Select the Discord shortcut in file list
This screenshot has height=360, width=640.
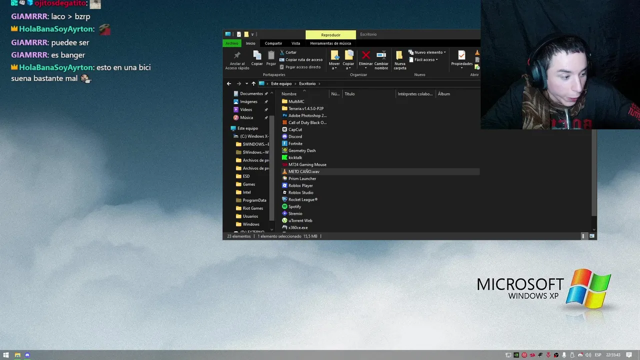pos(292,136)
